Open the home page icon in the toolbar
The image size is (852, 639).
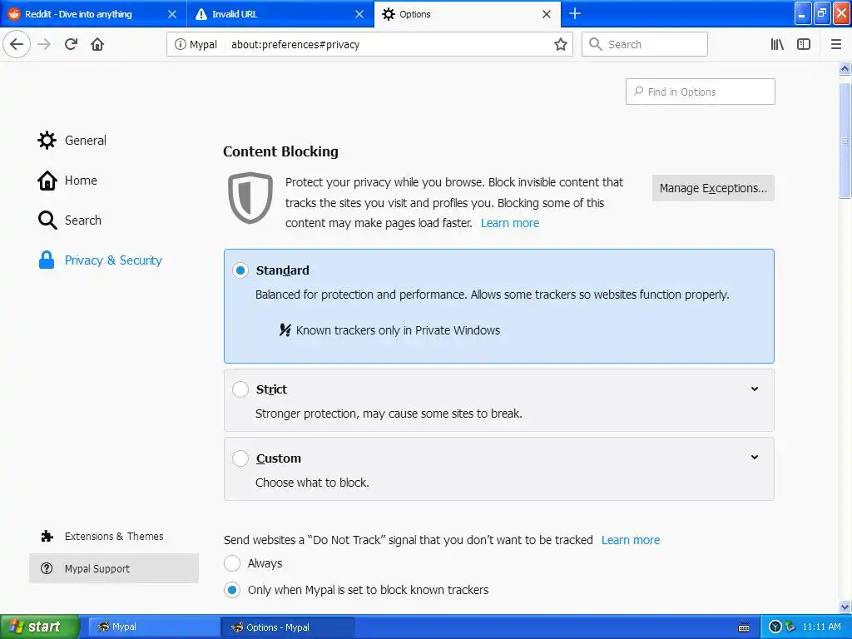point(97,44)
